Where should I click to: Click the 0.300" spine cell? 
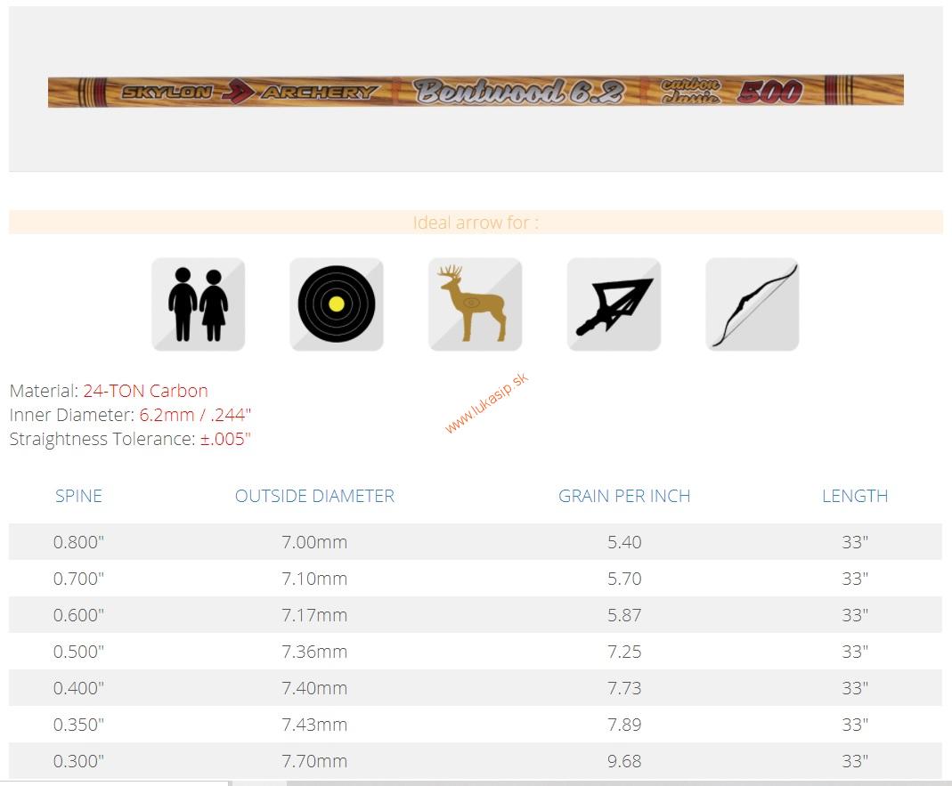[x=78, y=760]
